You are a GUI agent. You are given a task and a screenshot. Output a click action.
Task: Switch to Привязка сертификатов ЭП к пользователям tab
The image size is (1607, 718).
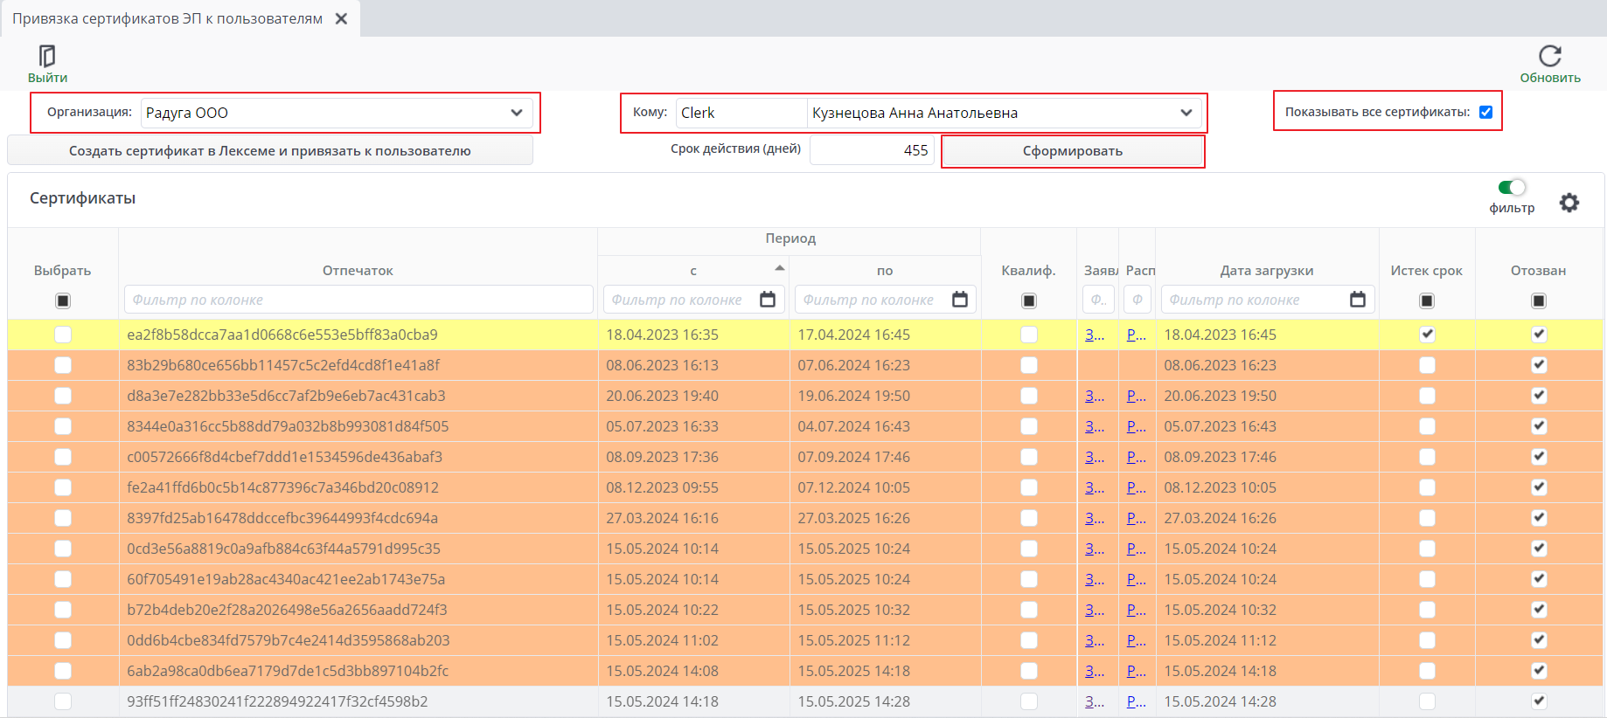point(167,18)
